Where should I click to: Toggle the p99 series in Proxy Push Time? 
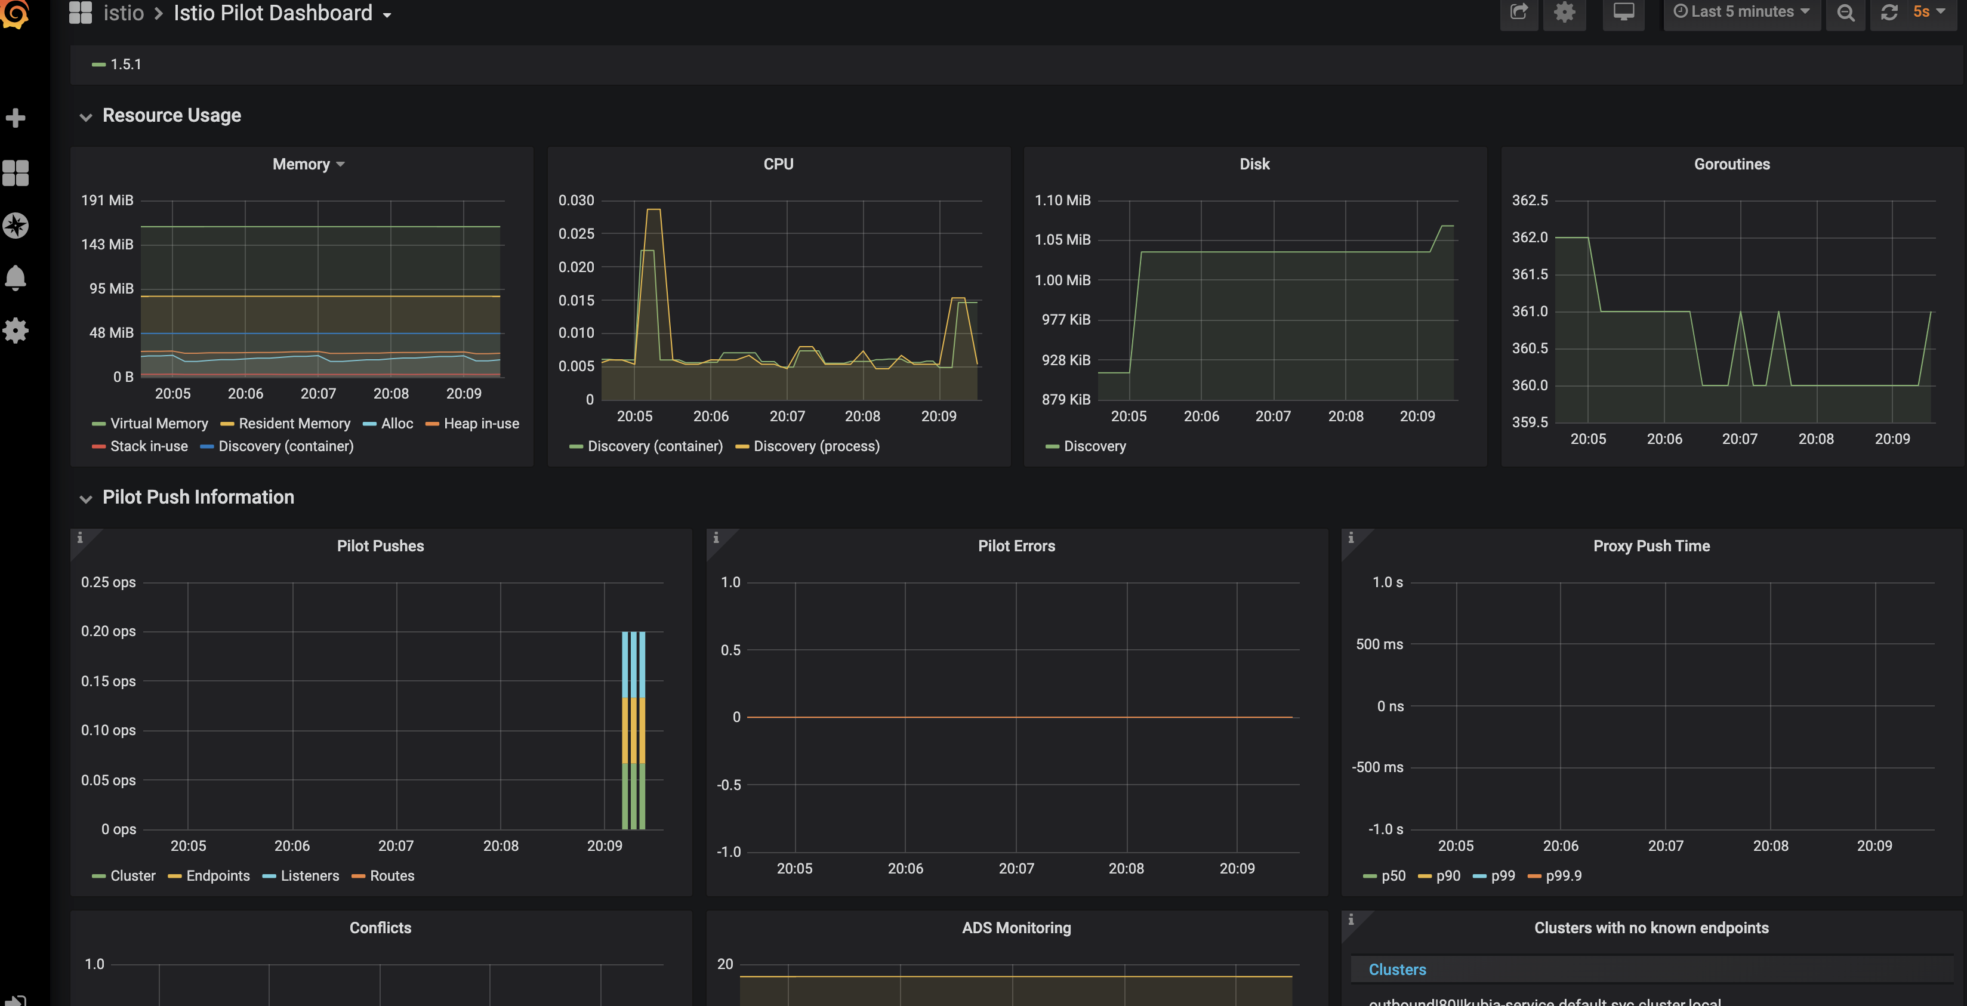click(1503, 875)
